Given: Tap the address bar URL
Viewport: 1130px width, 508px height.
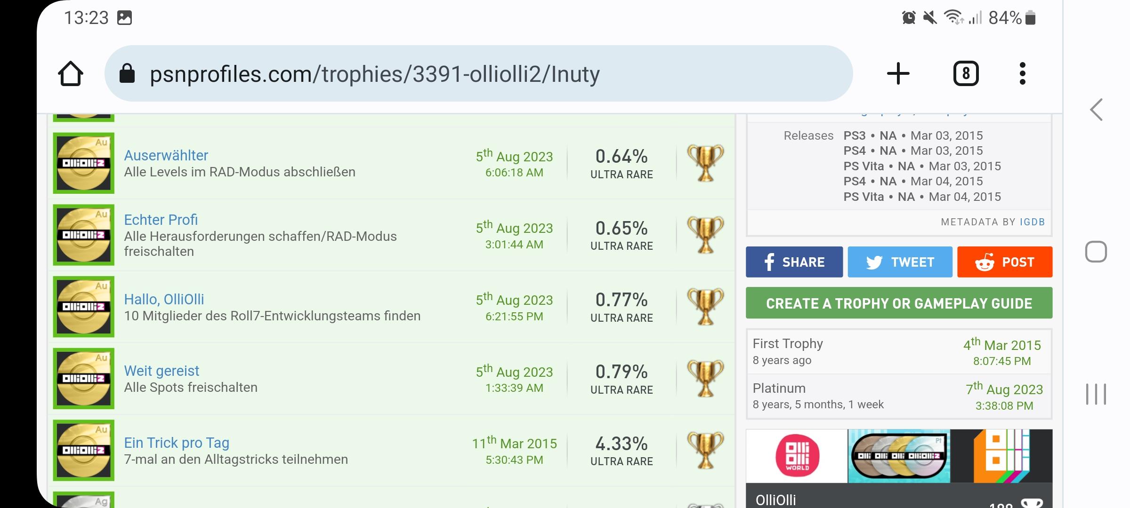Looking at the screenshot, I should [374, 74].
